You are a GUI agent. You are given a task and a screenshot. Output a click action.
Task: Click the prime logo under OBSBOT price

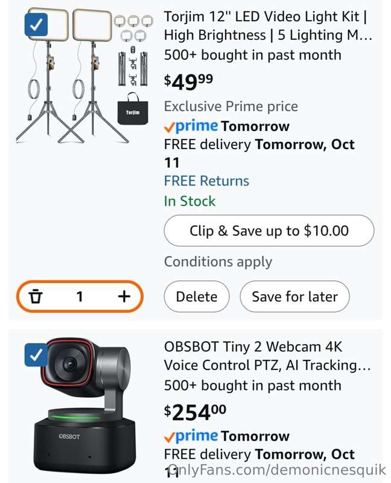(x=191, y=435)
